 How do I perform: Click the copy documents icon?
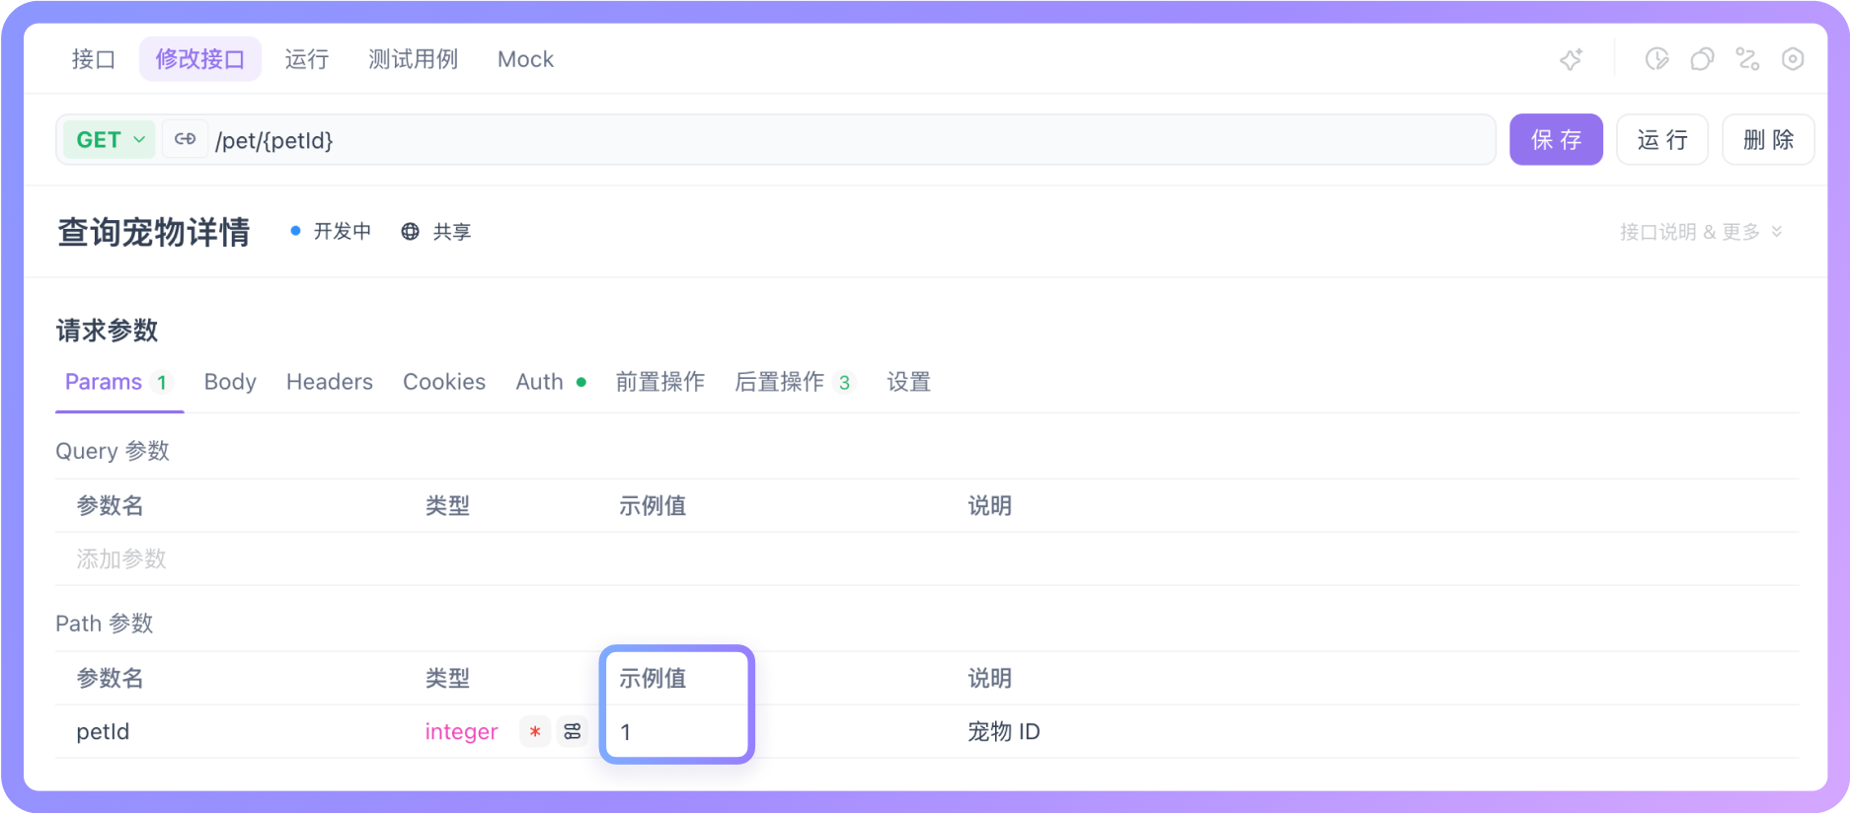click(x=1702, y=59)
